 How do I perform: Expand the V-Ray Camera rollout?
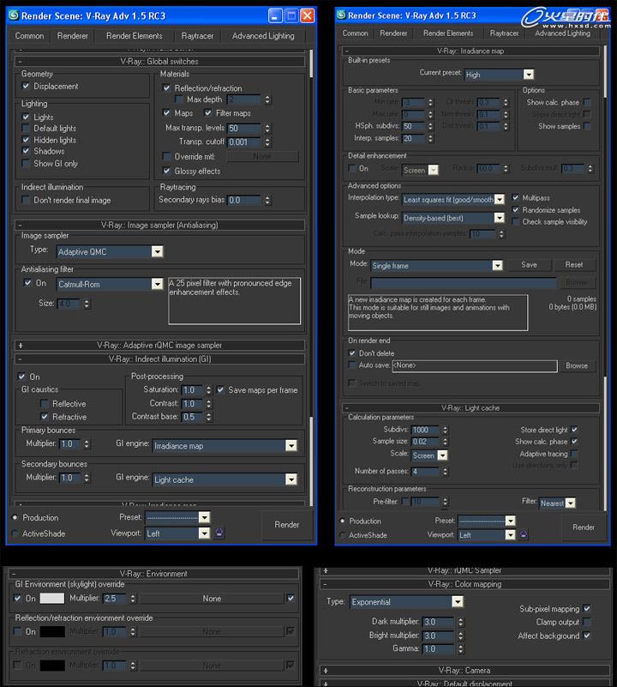(464, 671)
